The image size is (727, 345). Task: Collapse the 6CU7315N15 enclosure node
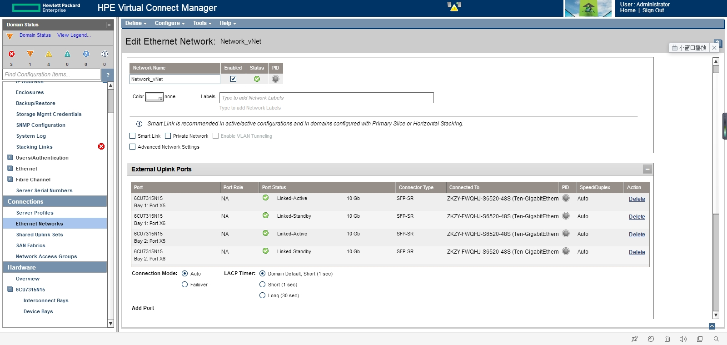click(10, 290)
